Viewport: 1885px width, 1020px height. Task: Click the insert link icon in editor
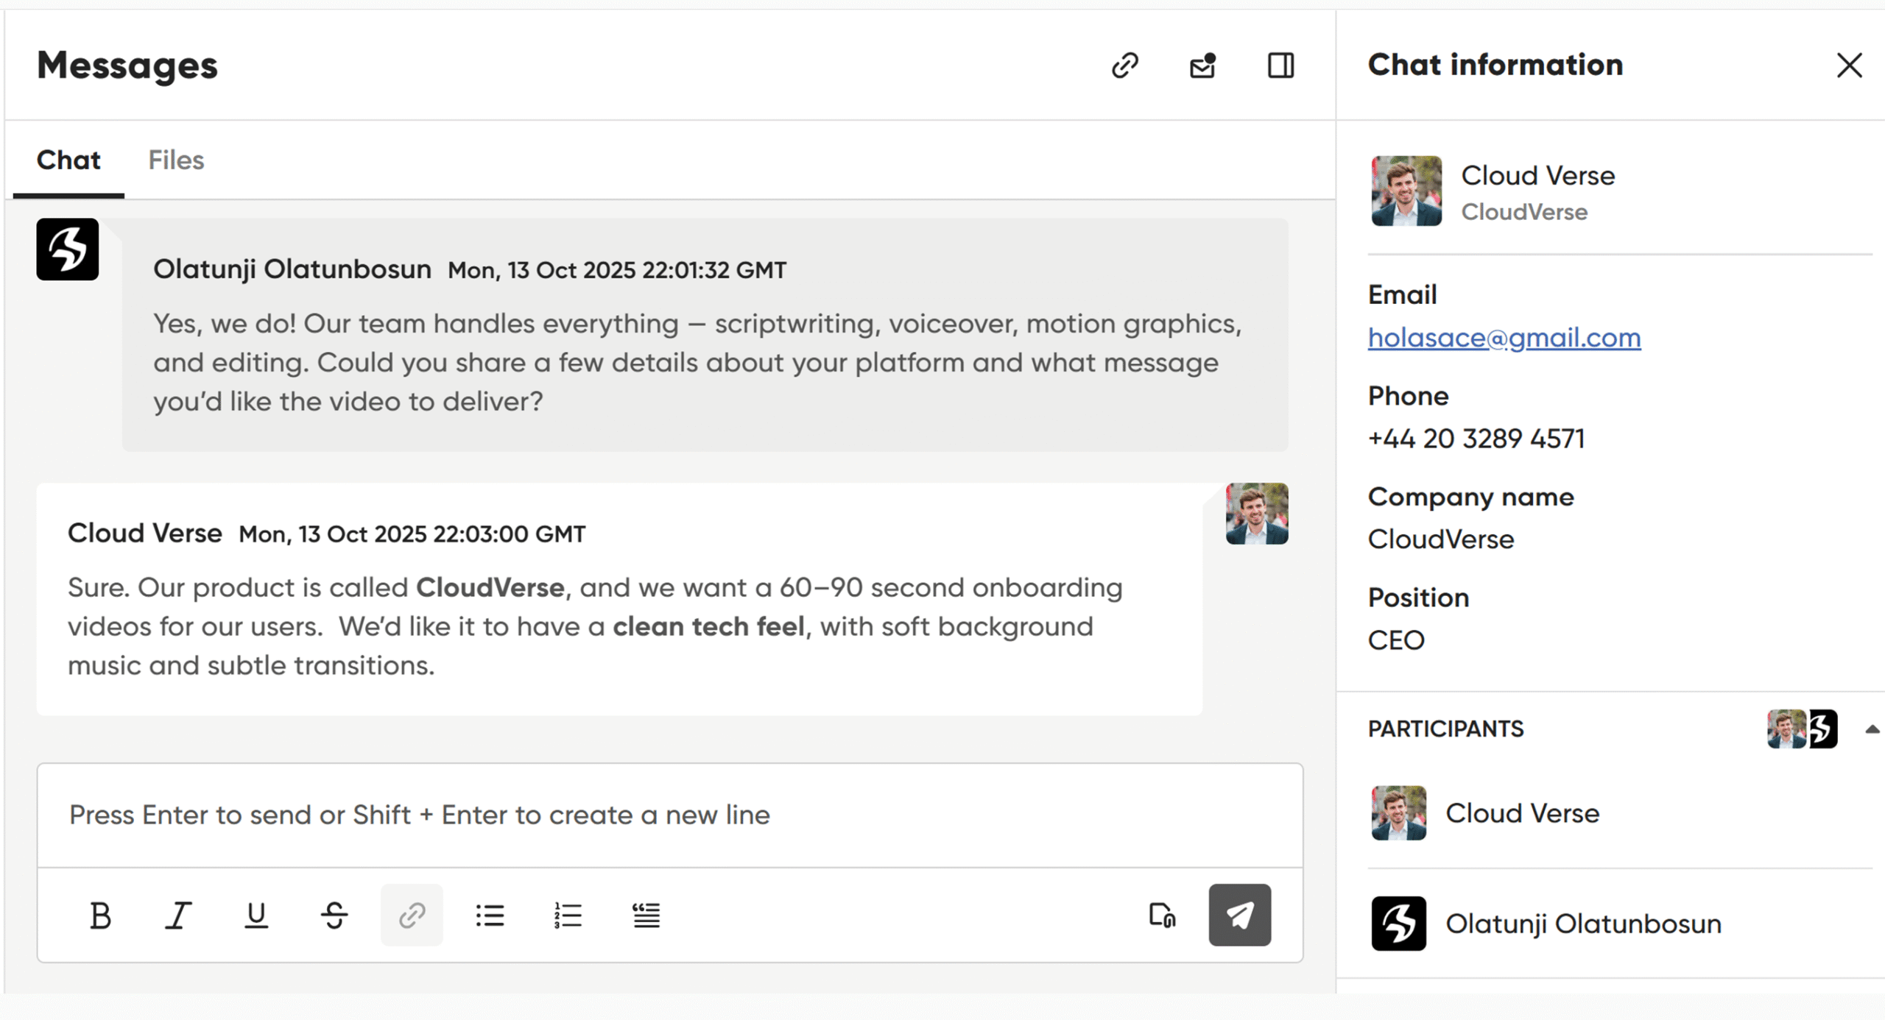(412, 915)
